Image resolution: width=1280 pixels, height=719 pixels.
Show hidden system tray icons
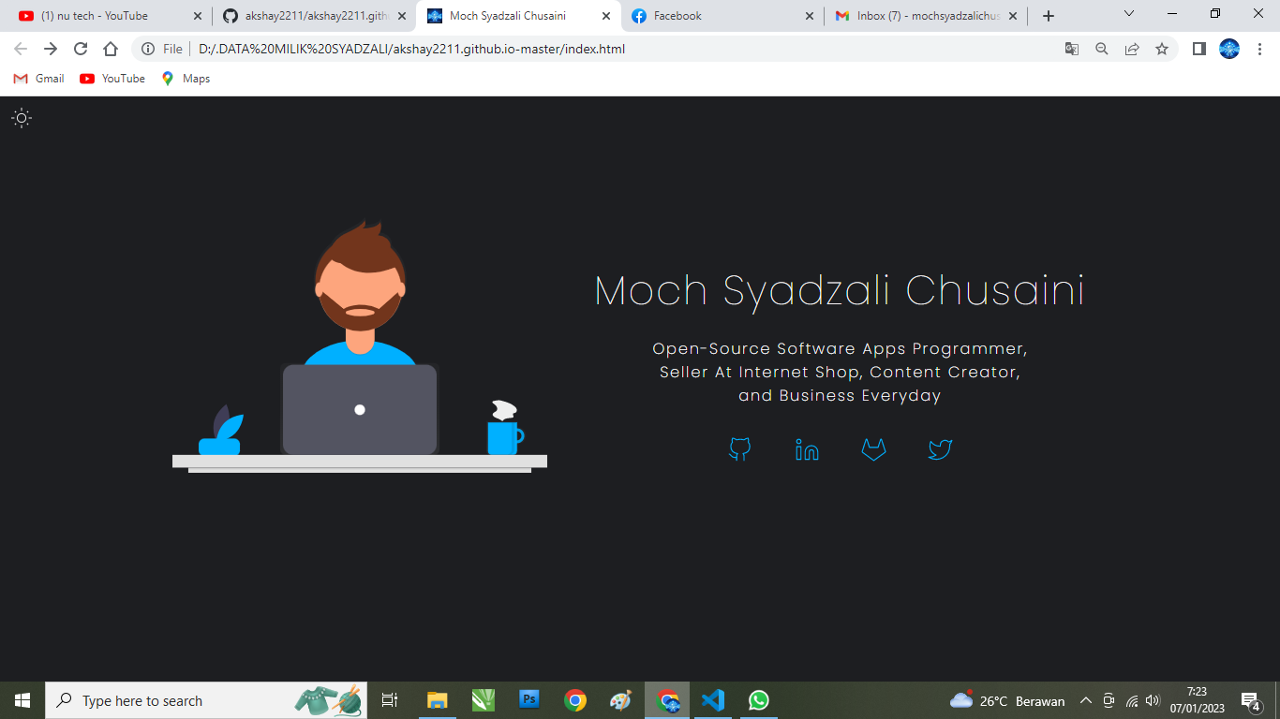coord(1086,700)
